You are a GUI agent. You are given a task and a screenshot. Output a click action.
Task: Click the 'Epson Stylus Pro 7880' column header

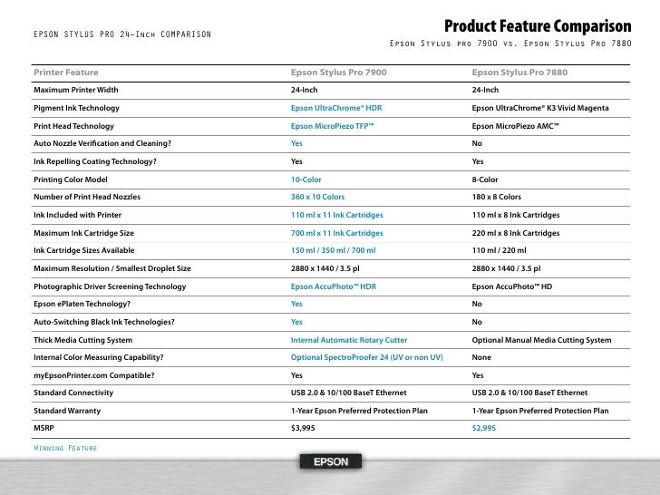point(519,73)
